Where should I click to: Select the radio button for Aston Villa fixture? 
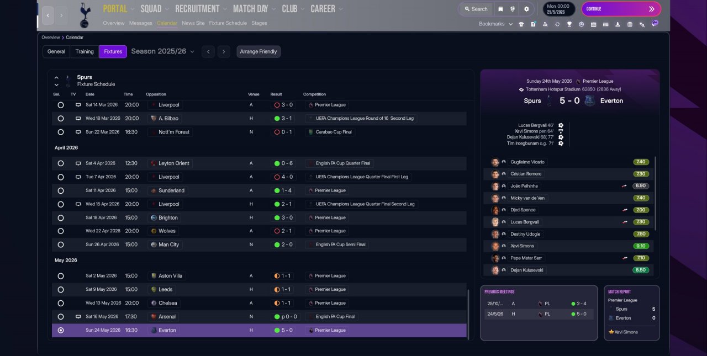[x=61, y=276]
